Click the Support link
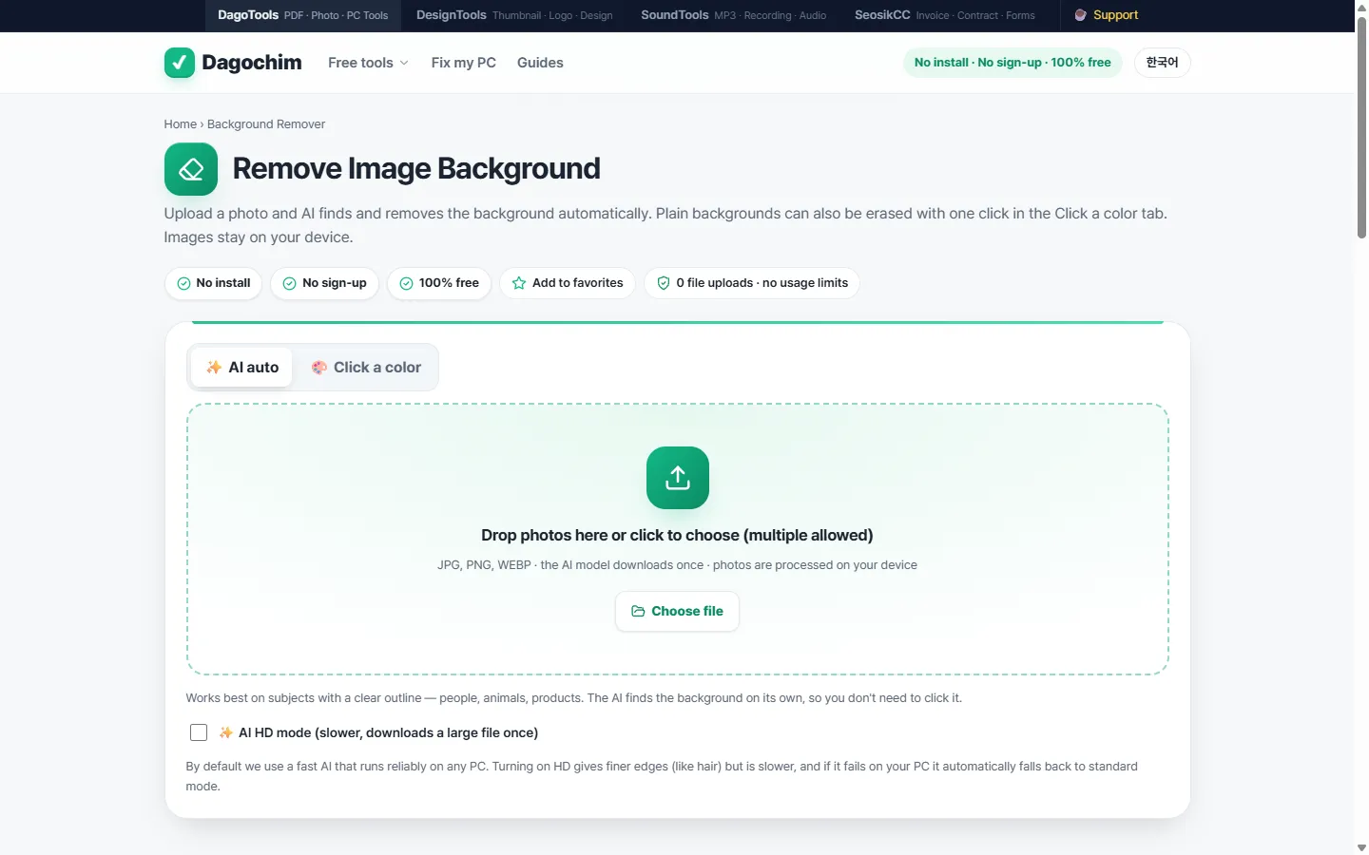Screen dimensions: 1369x855 click(x=1106, y=15)
